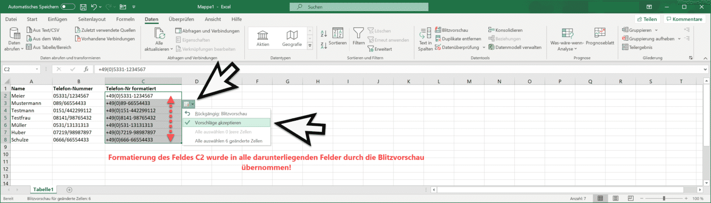Click the zoom slider handle
The image size is (711, 203).
[x=663, y=198]
